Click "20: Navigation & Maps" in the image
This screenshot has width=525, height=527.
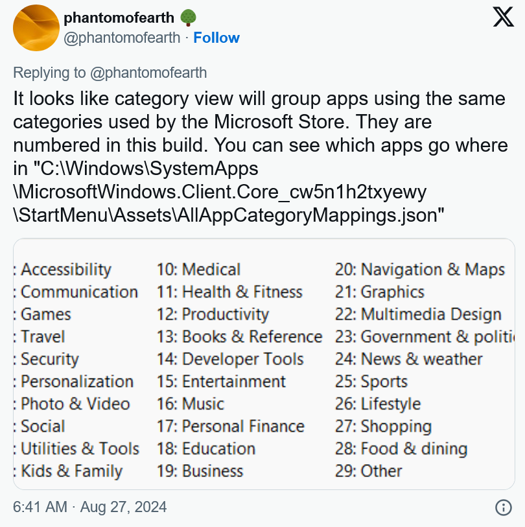[420, 270]
